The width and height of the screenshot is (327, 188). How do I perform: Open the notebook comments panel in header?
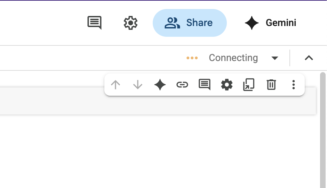point(94,23)
